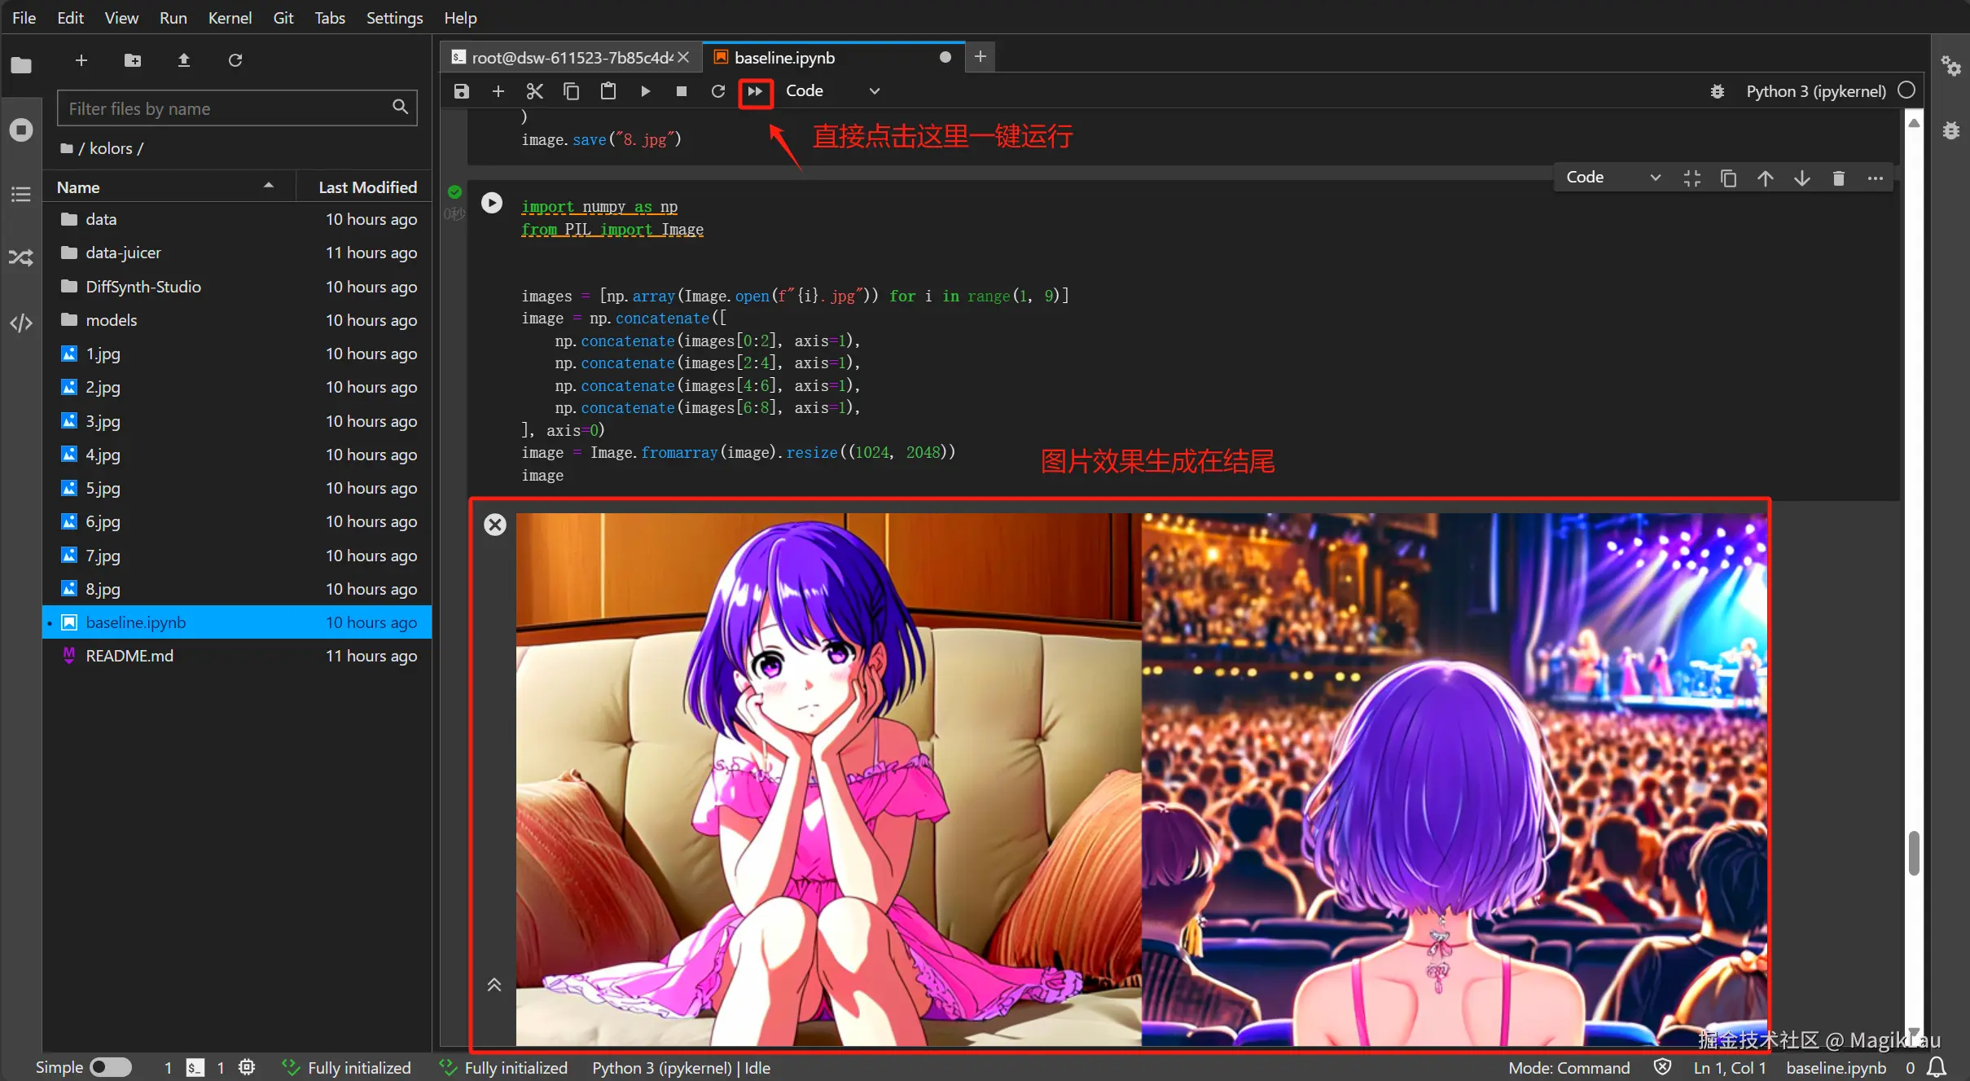Open the Git sidebar panel
The height and width of the screenshot is (1081, 1970).
pyautogui.click(x=21, y=258)
